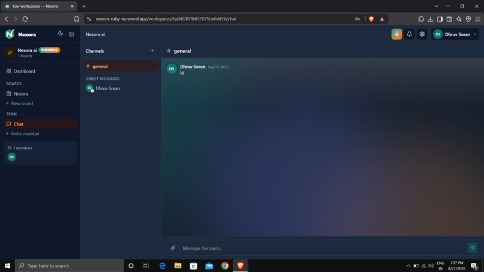Screen dimensions: 484x272
Task: Open browser downloads
Action: pyautogui.click(x=431, y=19)
